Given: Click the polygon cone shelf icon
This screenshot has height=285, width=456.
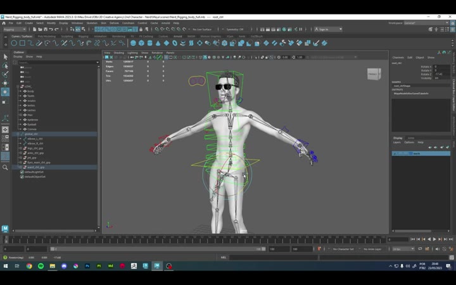Looking at the screenshot, I should tap(158, 43).
